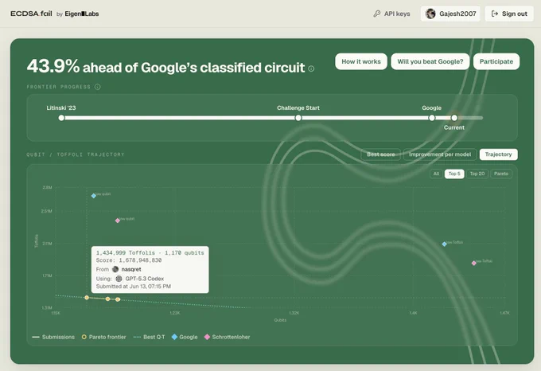Click the nasqret username in the tooltip
The image size is (541, 371).
click(x=131, y=269)
